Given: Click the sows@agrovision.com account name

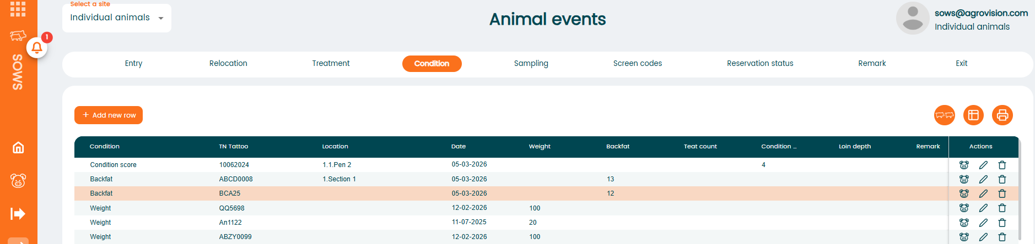Looking at the screenshot, I should [x=981, y=13].
